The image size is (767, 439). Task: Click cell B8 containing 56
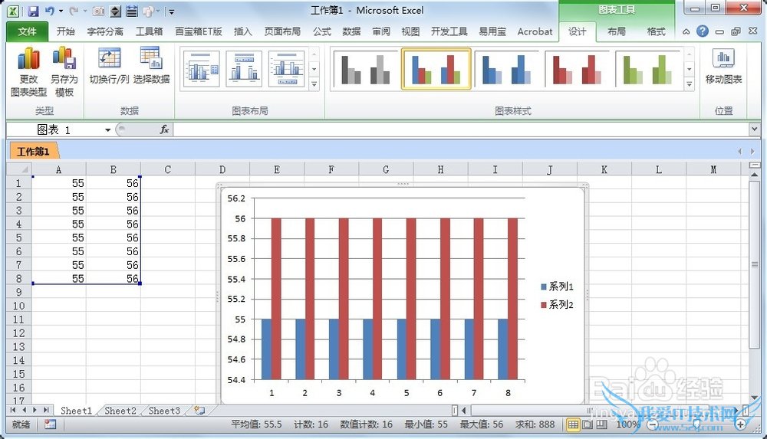pos(113,279)
